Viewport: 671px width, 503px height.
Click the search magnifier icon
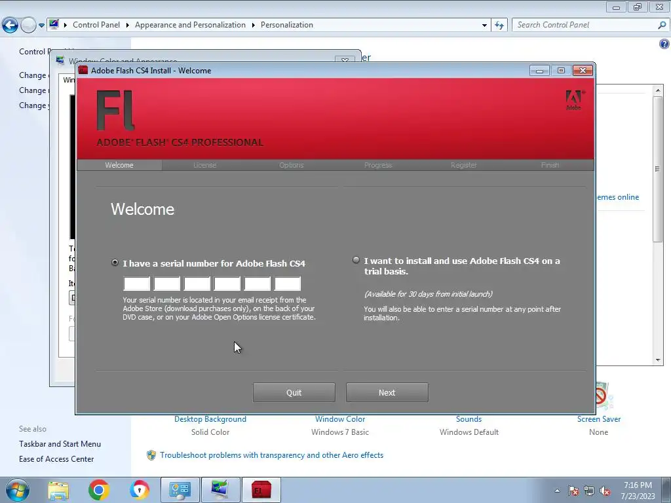pos(662,26)
